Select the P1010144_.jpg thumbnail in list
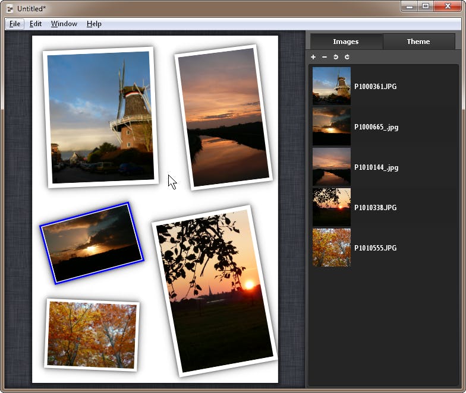466x393 pixels. tap(332, 167)
